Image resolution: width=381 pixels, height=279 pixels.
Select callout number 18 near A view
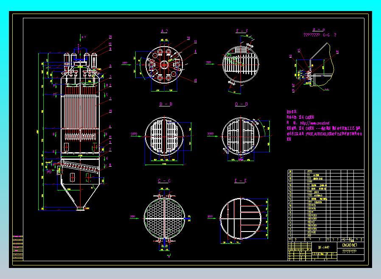click(x=195, y=81)
